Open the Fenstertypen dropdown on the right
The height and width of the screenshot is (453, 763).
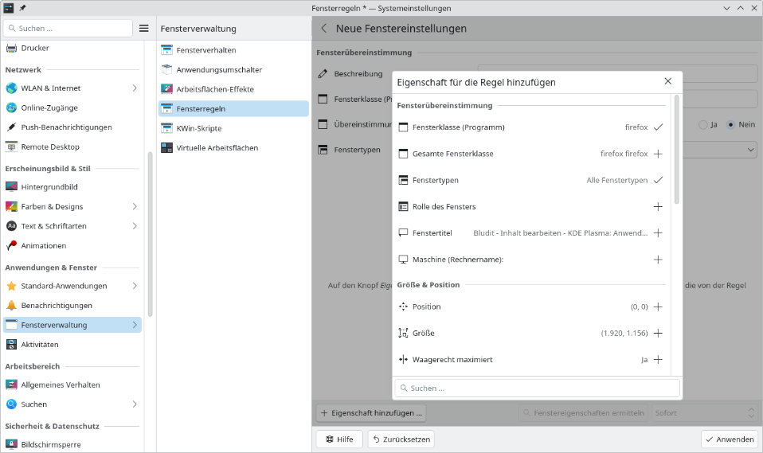click(751, 150)
